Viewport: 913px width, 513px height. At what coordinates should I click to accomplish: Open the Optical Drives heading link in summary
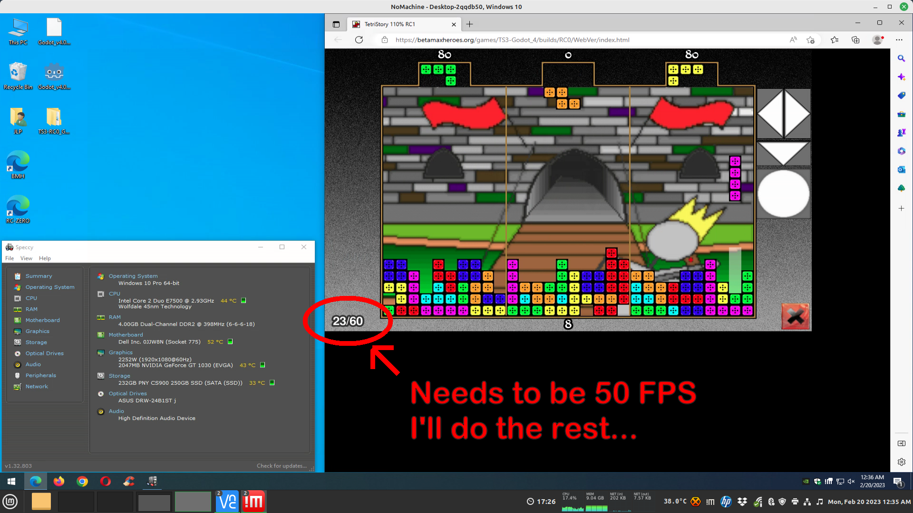click(128, 393)
